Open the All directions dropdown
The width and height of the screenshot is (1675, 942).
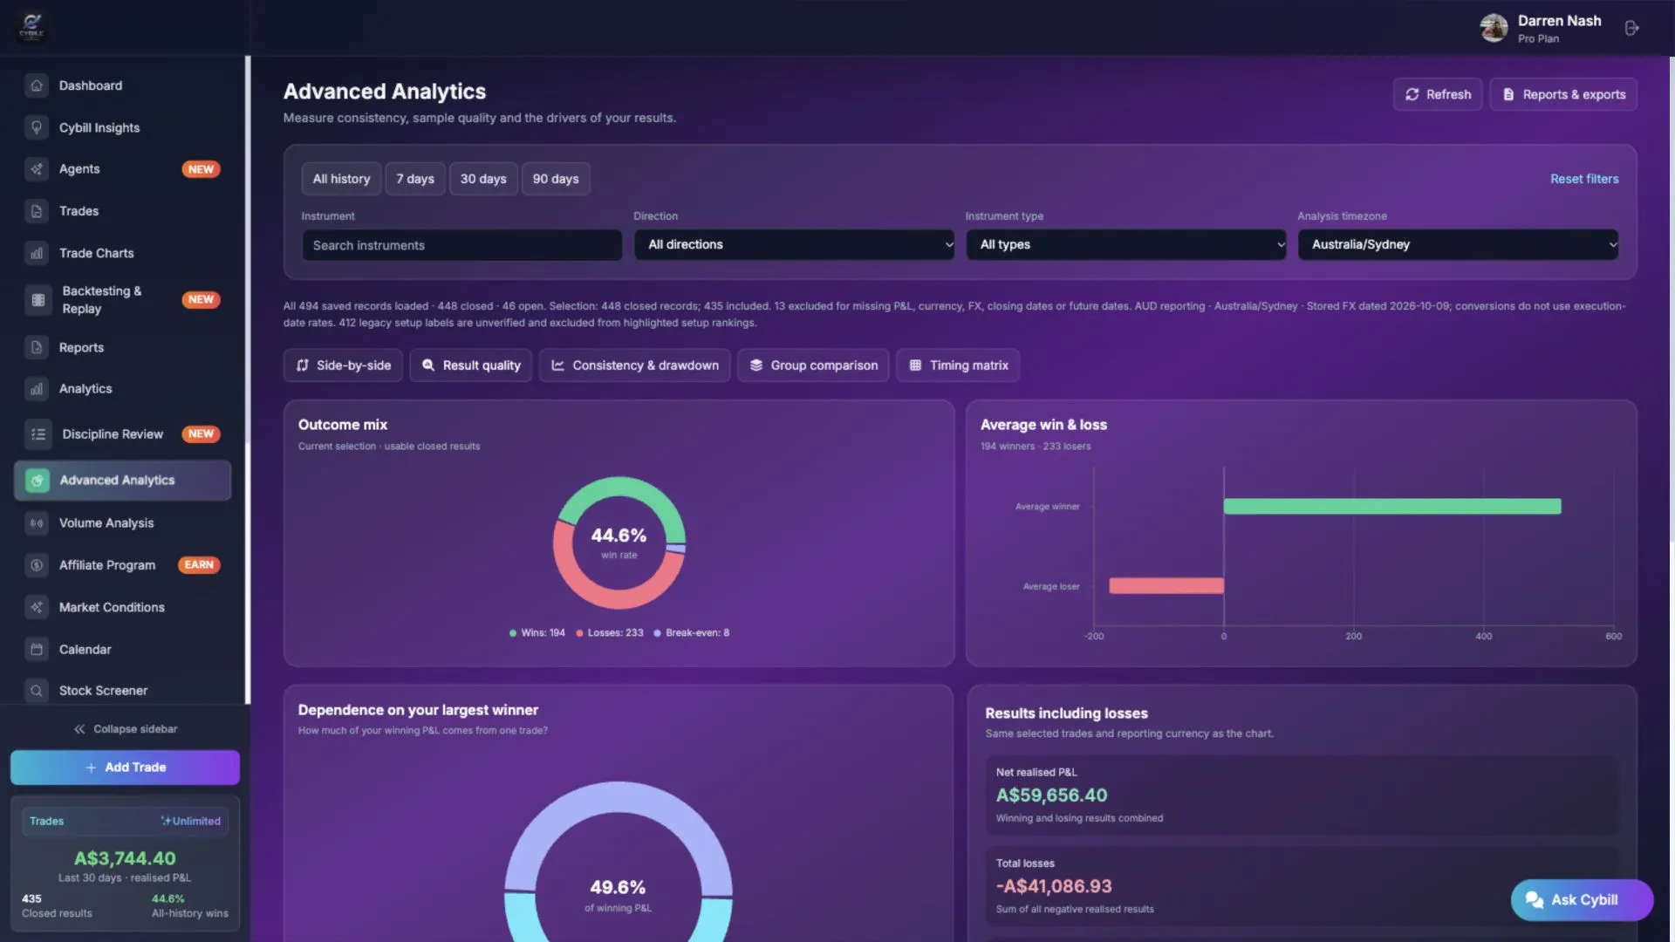794,244
